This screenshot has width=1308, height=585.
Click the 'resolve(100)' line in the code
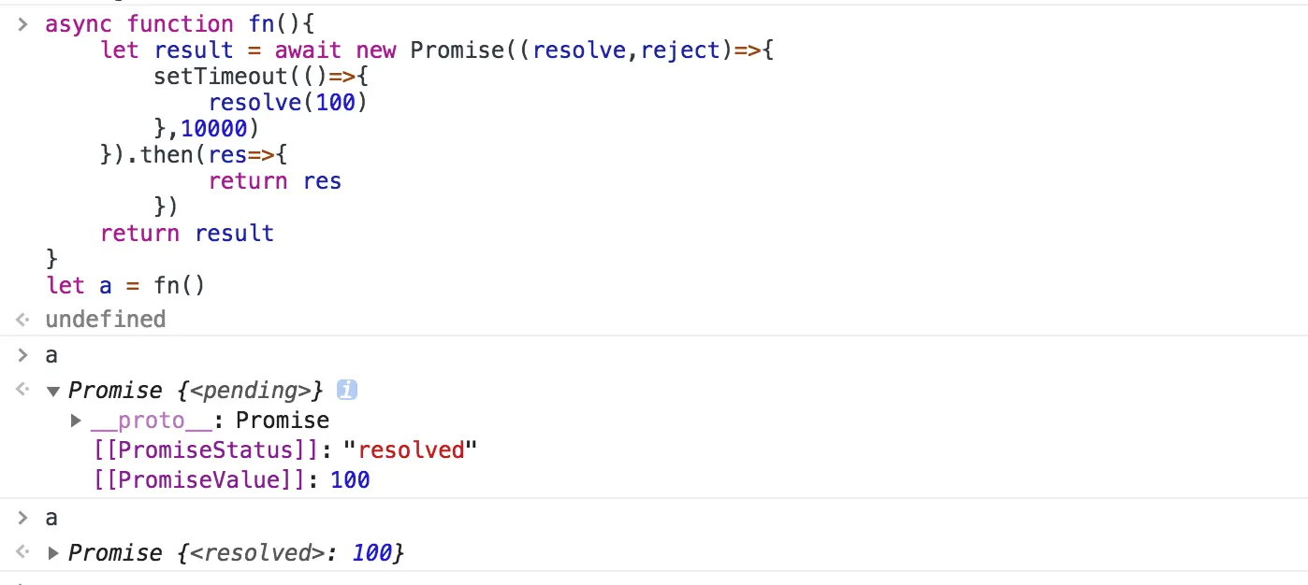point(287,102)
